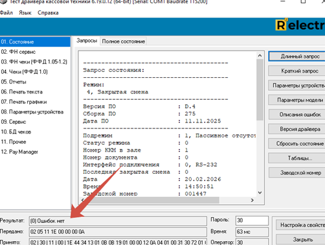Viewport: 325px width, 245px height.
Task: Select 01. Состояние in sidebar
Action: (35, 41)
